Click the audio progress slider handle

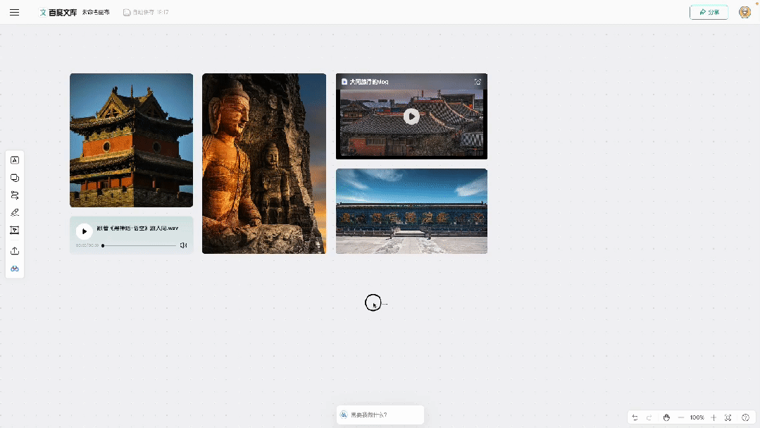coord(103,245)
